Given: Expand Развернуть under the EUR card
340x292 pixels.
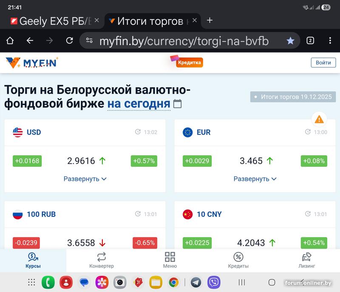Looking at the screenshot, I should point(255,179).
